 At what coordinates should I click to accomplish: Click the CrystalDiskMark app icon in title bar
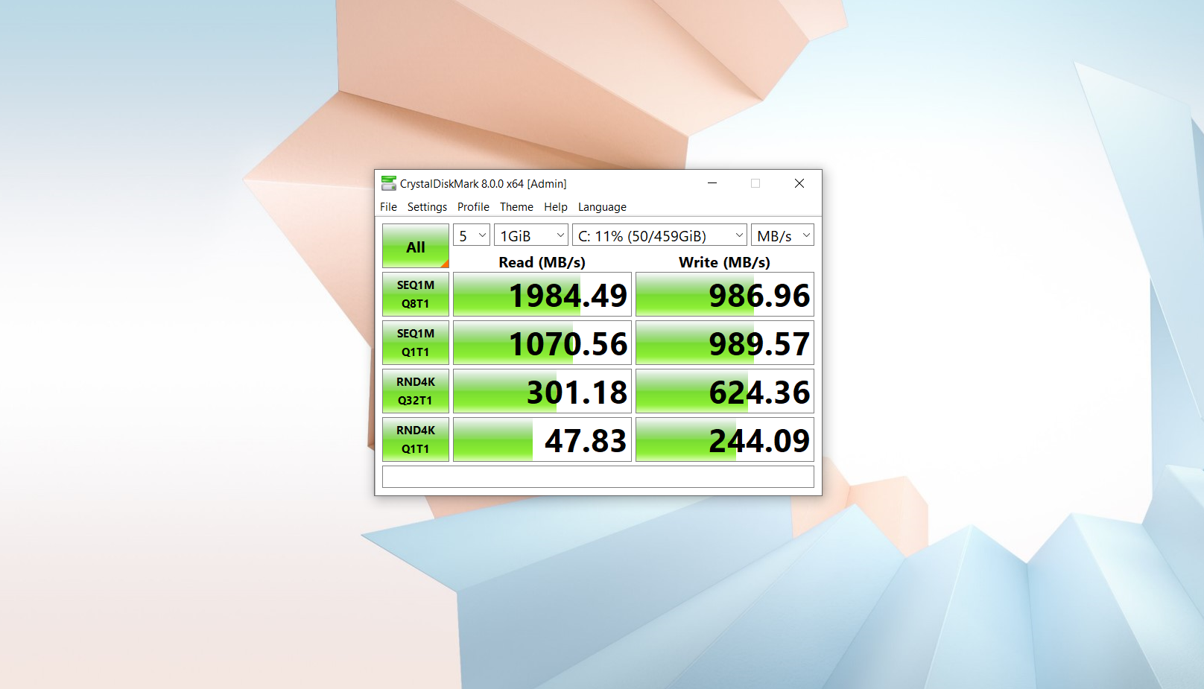coord(388,183)
